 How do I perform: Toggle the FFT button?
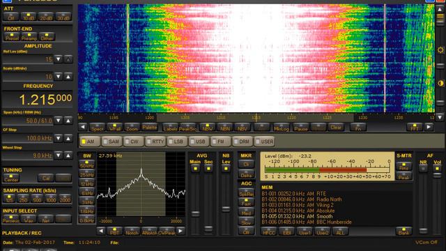415,127
